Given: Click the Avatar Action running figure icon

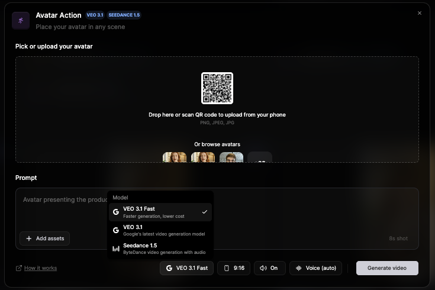Looking at the screenshot, I should click(21, 21).
